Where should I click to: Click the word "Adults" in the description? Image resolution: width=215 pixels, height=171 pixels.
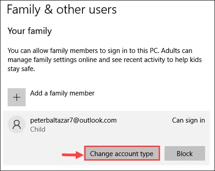pyautogui.click(x=169, y=51)
